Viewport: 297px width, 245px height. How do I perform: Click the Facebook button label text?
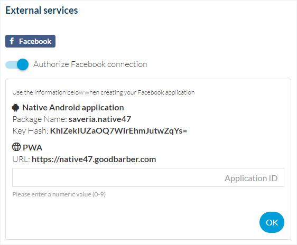(x=35, y=41)
